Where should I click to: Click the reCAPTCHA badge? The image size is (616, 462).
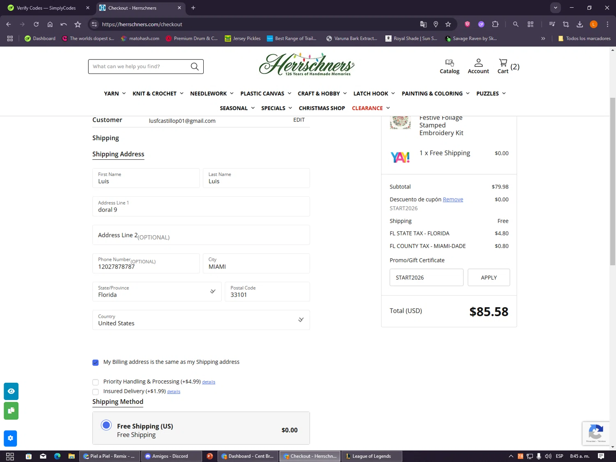[x=596, y=433]
